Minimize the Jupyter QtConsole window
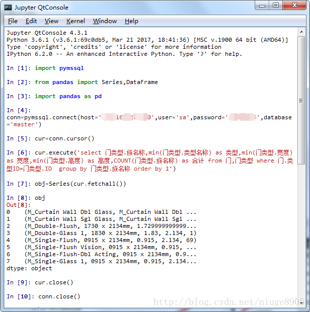310x312 pixels. click(262, 6)
